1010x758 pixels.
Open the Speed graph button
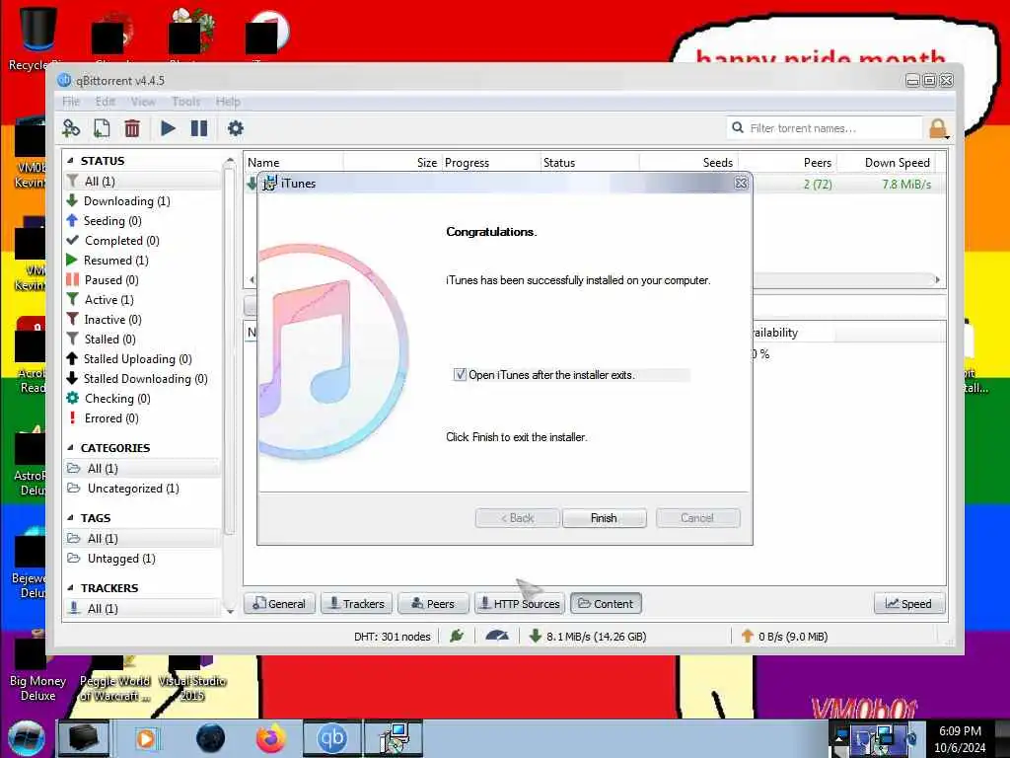point(908,604)
